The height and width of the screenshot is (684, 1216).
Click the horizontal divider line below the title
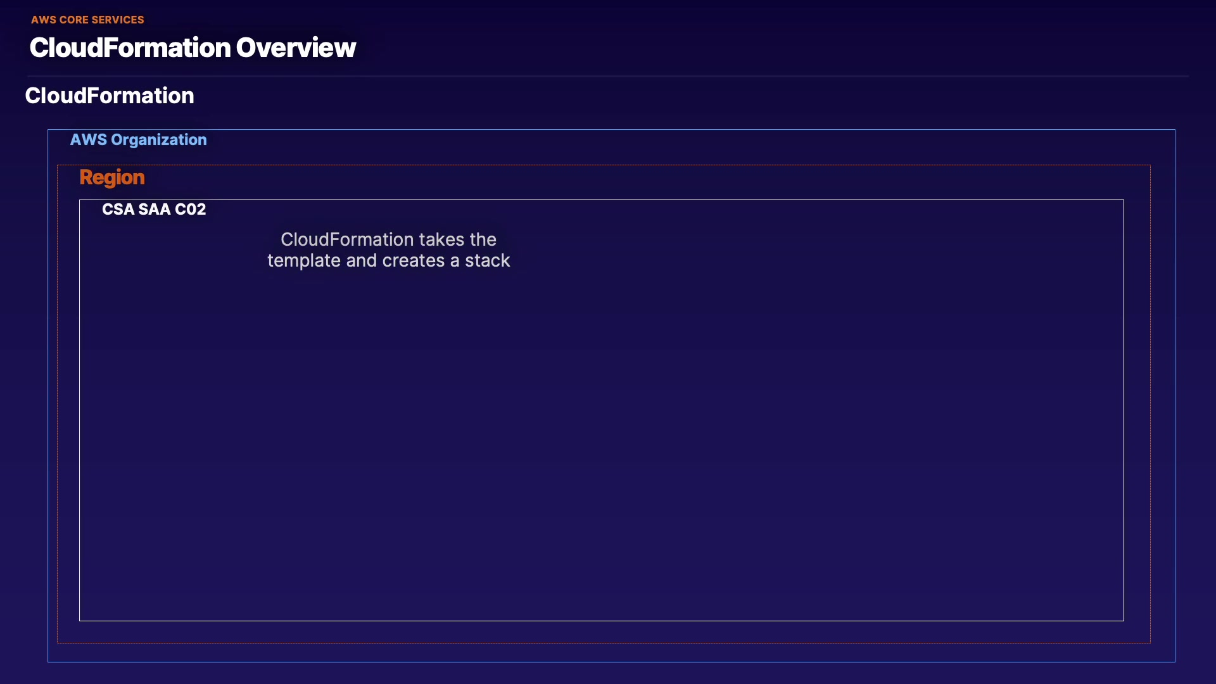pos(608,77)
